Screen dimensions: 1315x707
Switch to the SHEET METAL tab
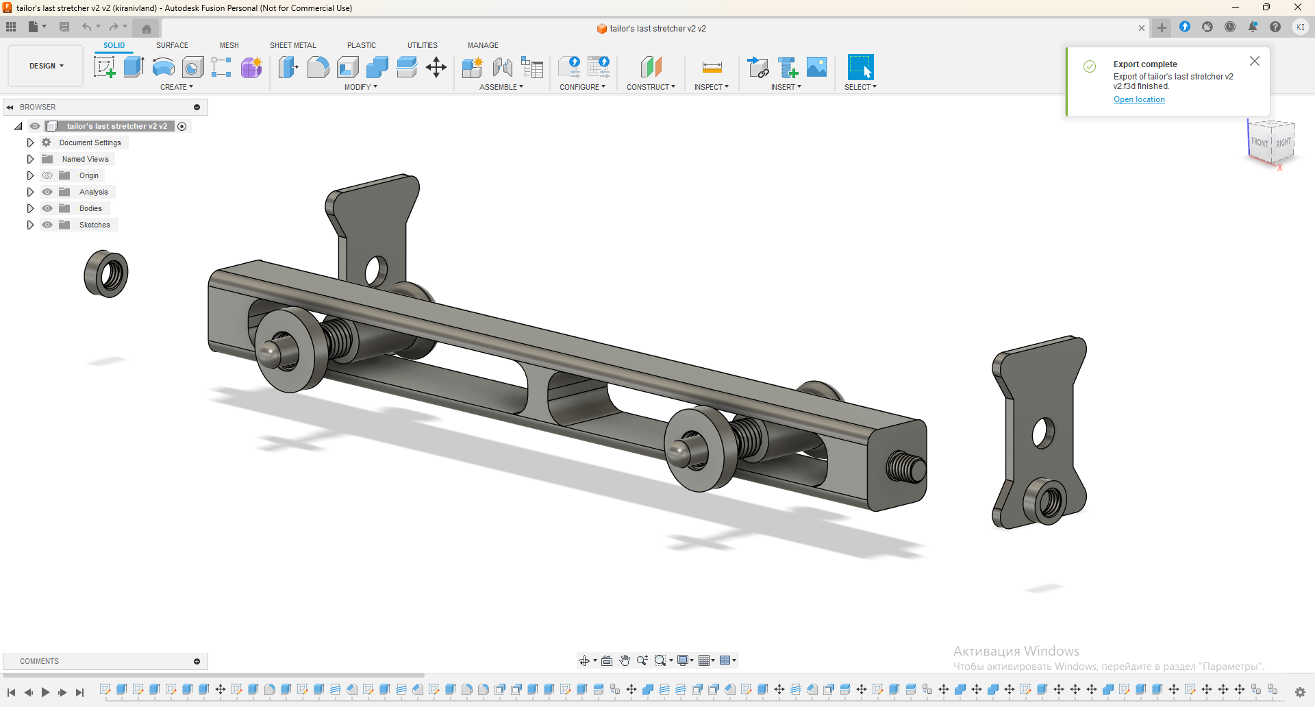point(292,45)
